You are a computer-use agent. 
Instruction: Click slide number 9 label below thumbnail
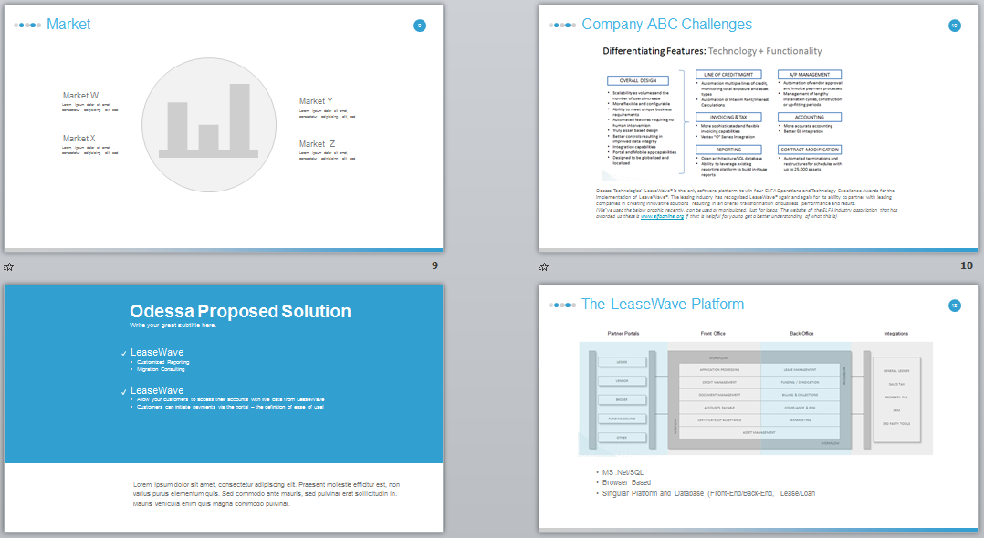tap(434, 265)
